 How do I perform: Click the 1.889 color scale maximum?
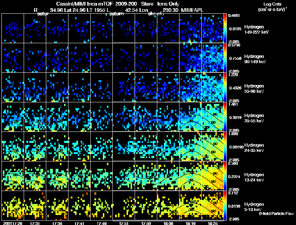[233, 134]
